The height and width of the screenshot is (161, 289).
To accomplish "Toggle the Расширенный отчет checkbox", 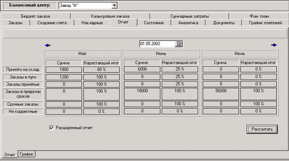I will tap(52, 128).
